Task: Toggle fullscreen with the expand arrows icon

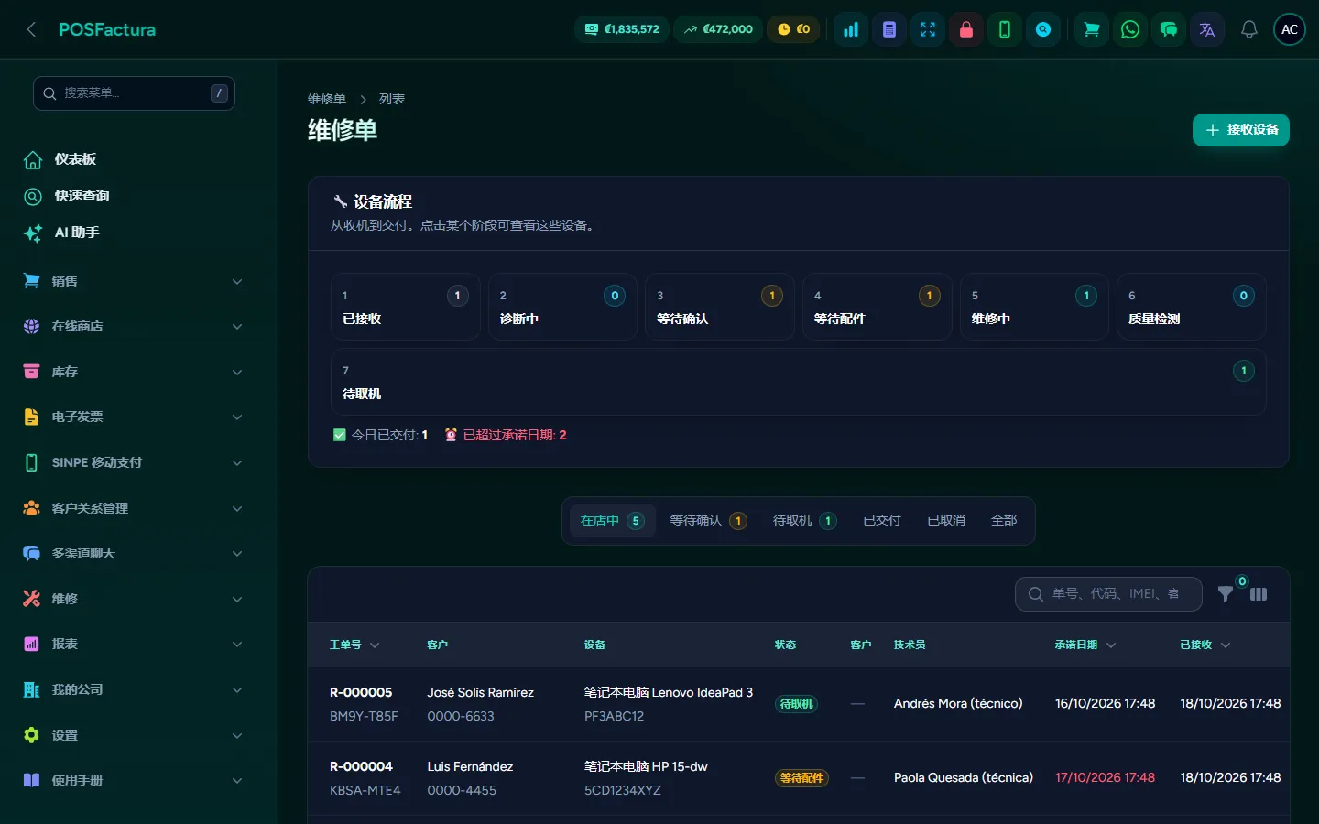Action: [928, 29]
